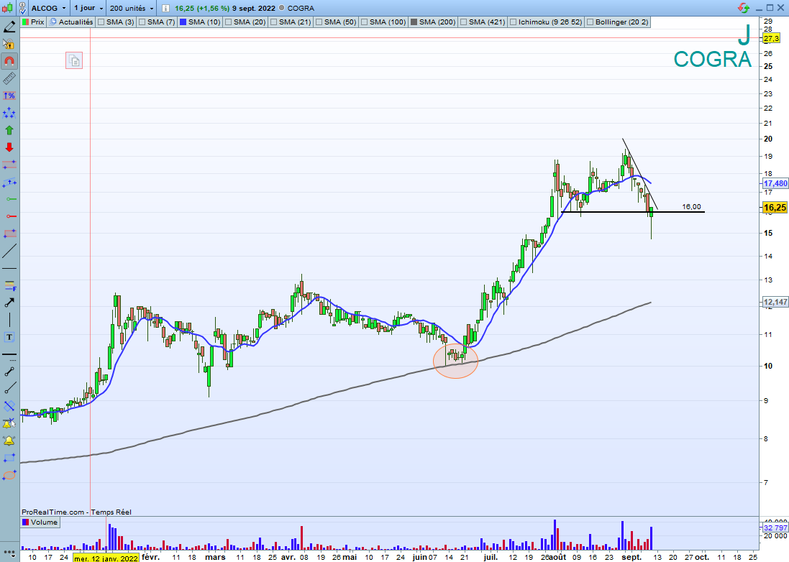Open the info icon next to price

(x=165, y=8)
